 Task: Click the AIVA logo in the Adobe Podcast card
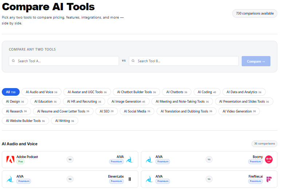[x=130, y=159]
